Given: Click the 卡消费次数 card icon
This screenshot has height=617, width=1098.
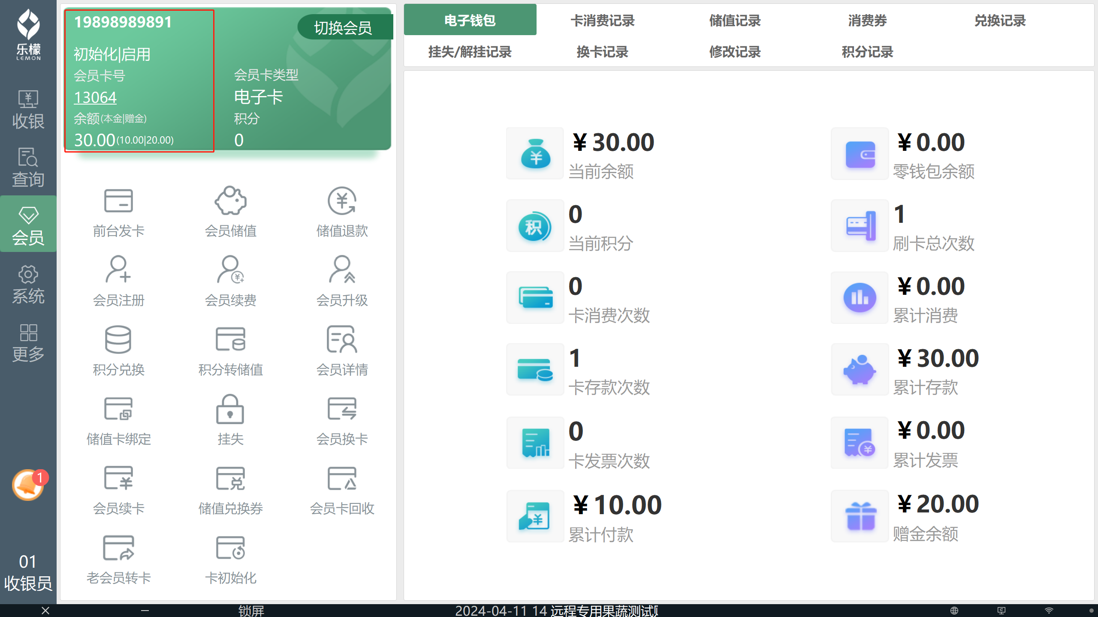Looking at the screenshot, I should coord(535,298).
